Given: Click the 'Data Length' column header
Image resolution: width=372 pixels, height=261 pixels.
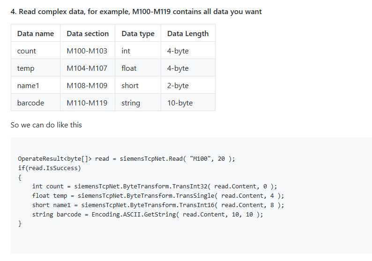Looking at the screenshot, I should (x=188, y=33).
